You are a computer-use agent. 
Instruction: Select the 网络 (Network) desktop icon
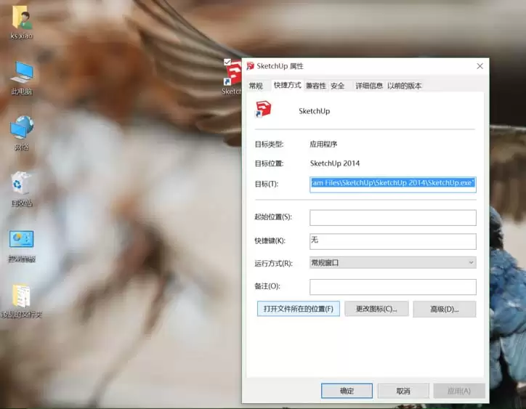[x=22, y=129]
